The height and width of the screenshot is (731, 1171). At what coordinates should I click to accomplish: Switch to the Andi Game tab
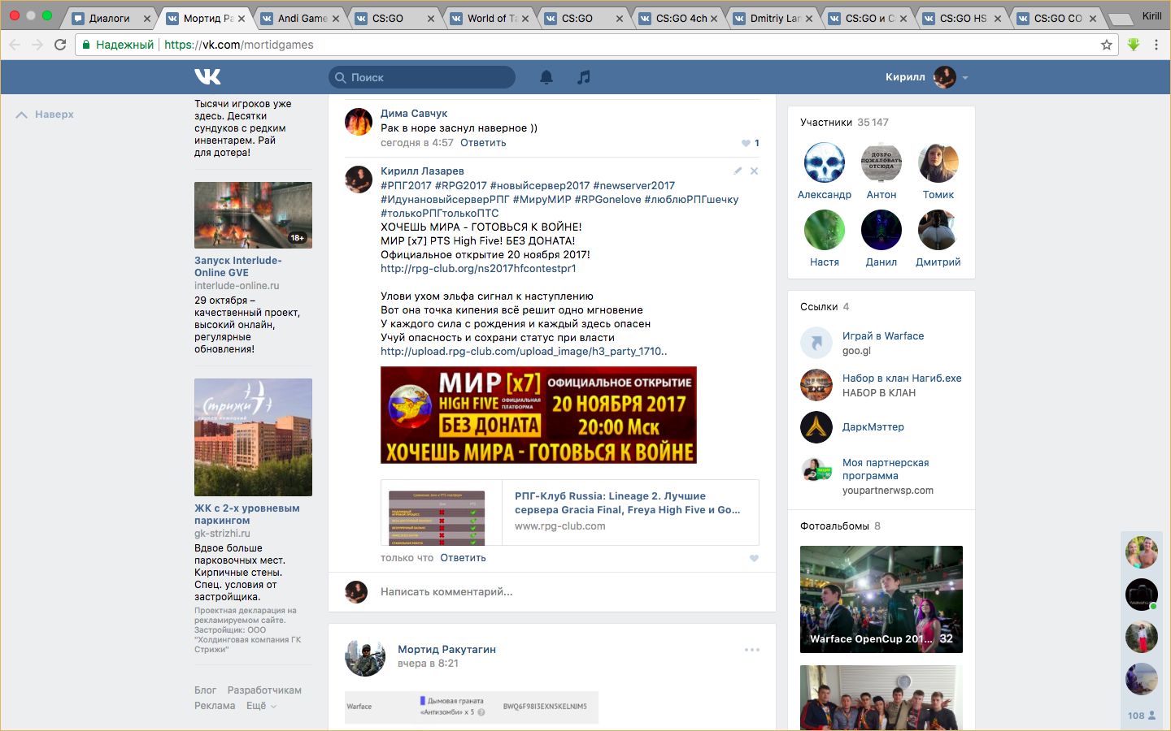click(300, 18)
